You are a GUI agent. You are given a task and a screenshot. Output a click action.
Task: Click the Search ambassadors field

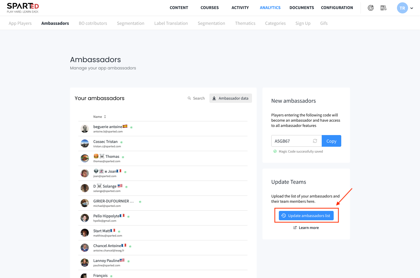[196, 98]
